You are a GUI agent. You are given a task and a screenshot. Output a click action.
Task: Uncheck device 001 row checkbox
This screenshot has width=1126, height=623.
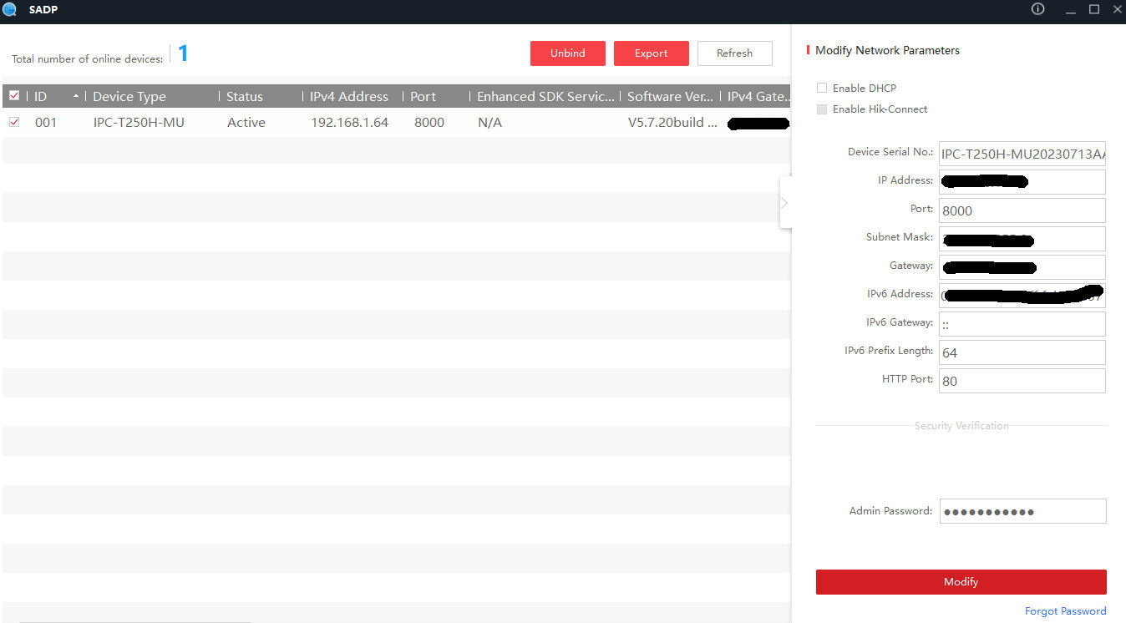(x=14, y=122)
